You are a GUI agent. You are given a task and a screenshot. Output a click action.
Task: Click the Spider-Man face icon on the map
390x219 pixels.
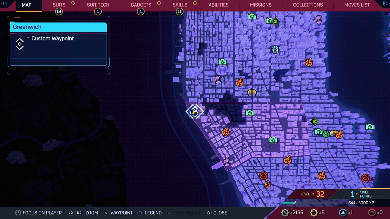point(275,50)
